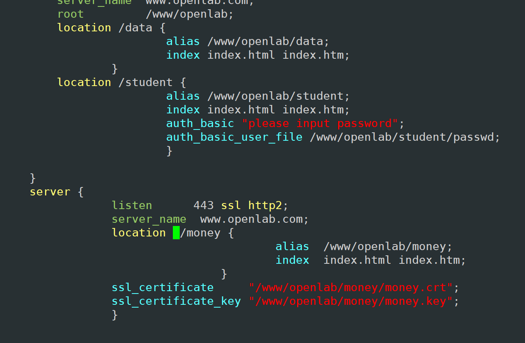Click the alias path /www/openlab/money
This screenshot has width=525, height=343.
(x=387, y=246)
